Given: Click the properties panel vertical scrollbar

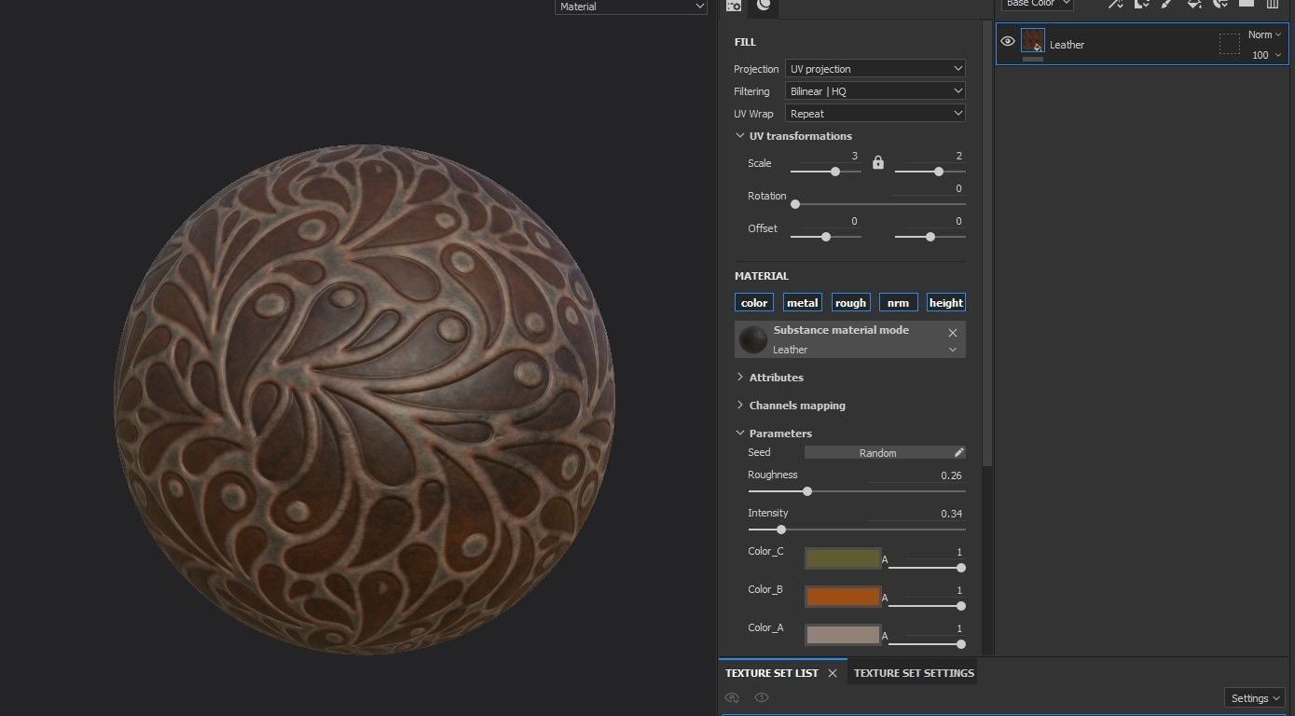Looking at the screenshot, I should (x=986, y=244).
